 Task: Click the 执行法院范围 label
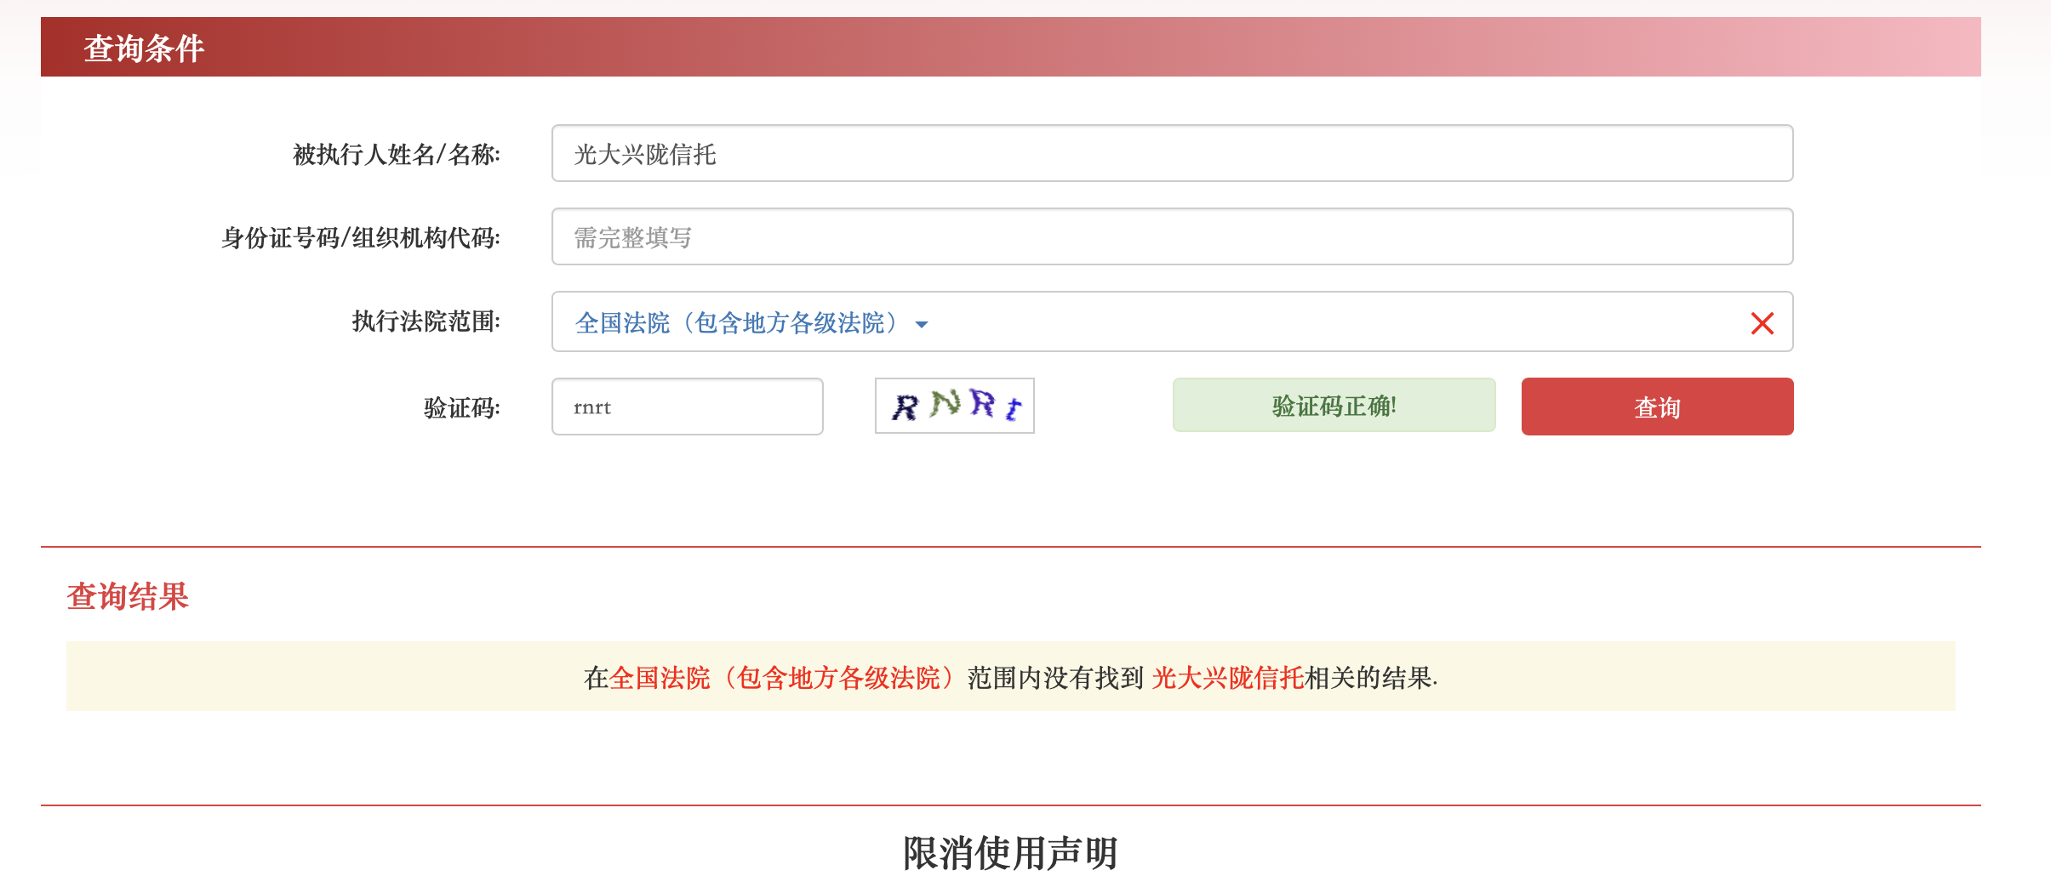pyautogui.click(x=426, y=321)
